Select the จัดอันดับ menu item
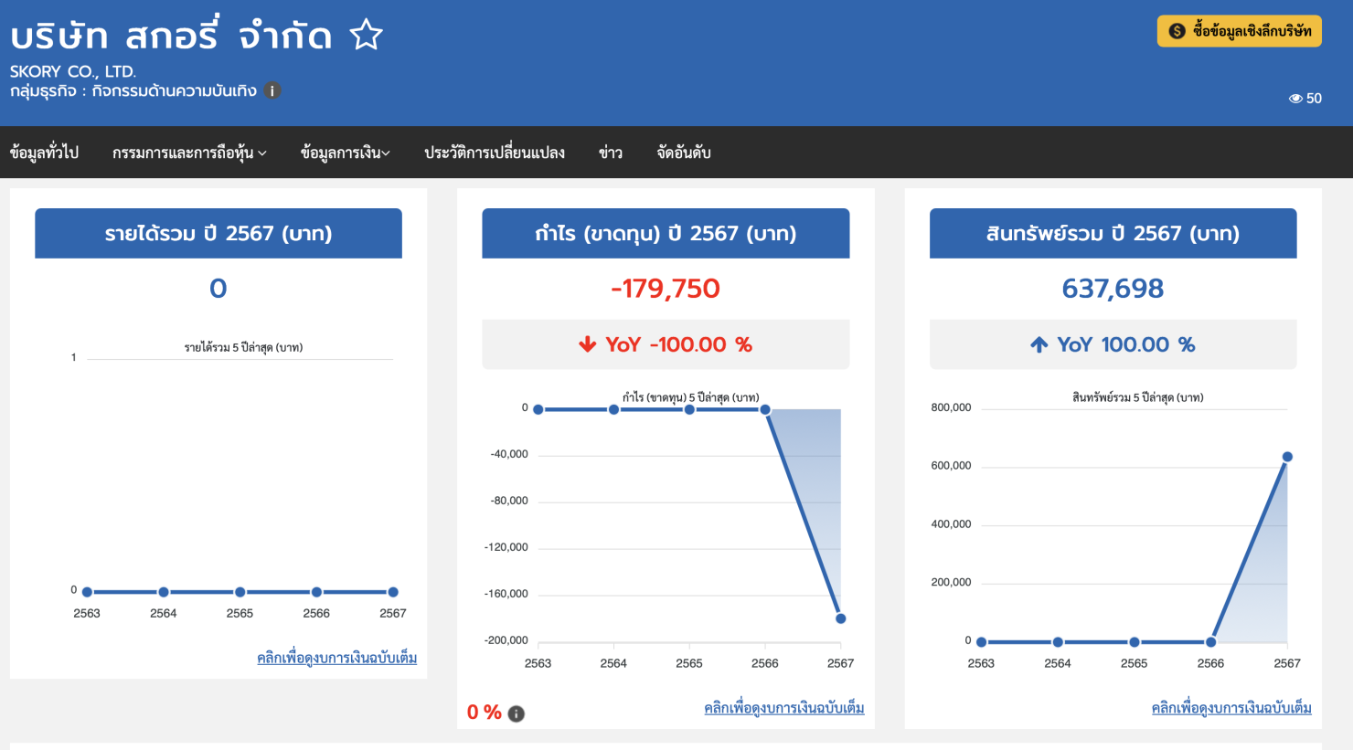1353x750 pixels. (x=683, y=153)
